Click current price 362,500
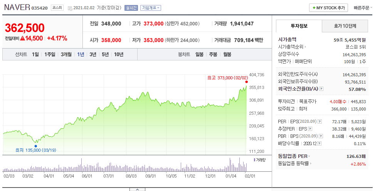The width and height of the screenshot is (375, 191). point(25,28)
